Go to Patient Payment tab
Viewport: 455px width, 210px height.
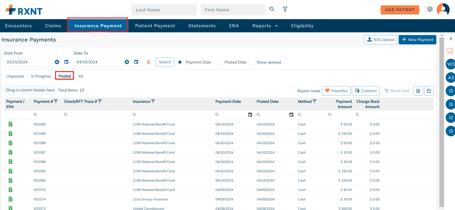tap(155, 26)
